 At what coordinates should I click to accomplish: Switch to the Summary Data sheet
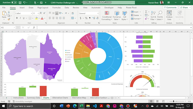tap(33, 98)
